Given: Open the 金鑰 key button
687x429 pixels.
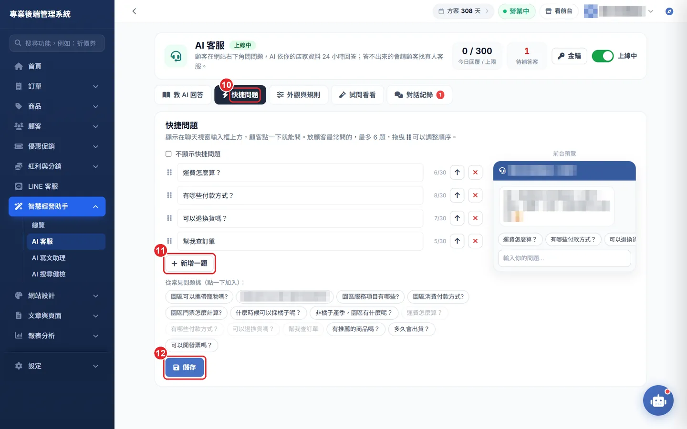Looking at the screenshot, I should (570, 56).
